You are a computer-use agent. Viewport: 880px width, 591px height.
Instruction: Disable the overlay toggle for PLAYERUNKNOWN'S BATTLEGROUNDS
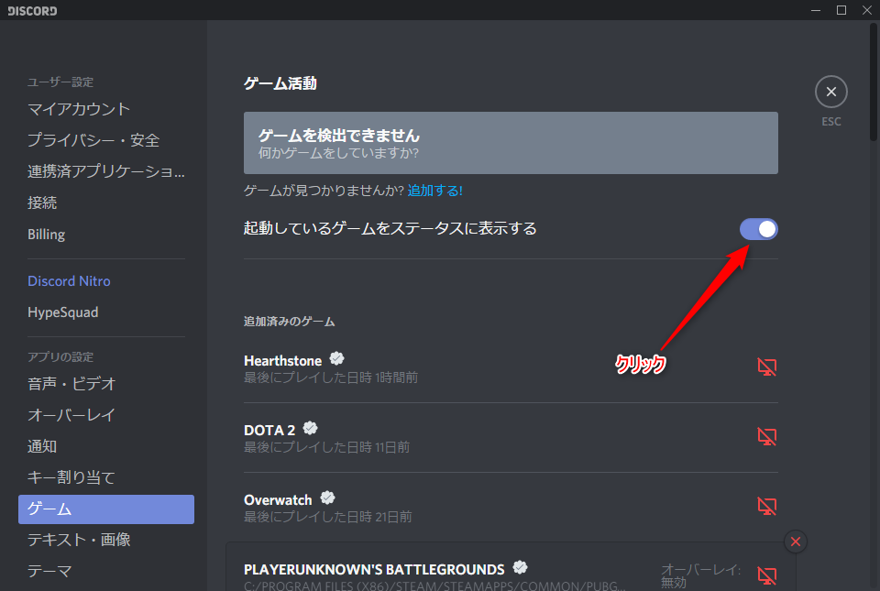pos(766,575)
